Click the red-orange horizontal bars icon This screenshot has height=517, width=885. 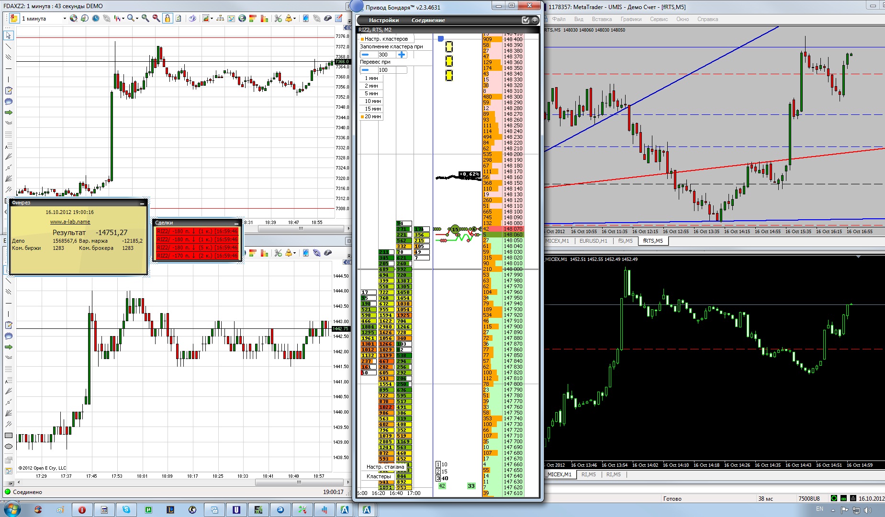tap(253, 18)
